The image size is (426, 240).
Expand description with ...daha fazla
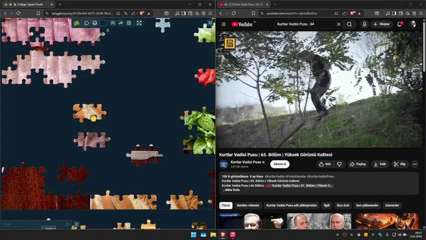pyautogui.click(x=231, y=190)
